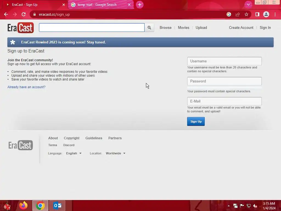This screenshot has width=281, height=211.
Task: Click the Google icon in address bar
Action: [x=229, y=14]
